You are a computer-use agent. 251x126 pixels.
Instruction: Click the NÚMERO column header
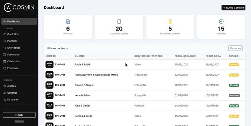click(51, 56)
